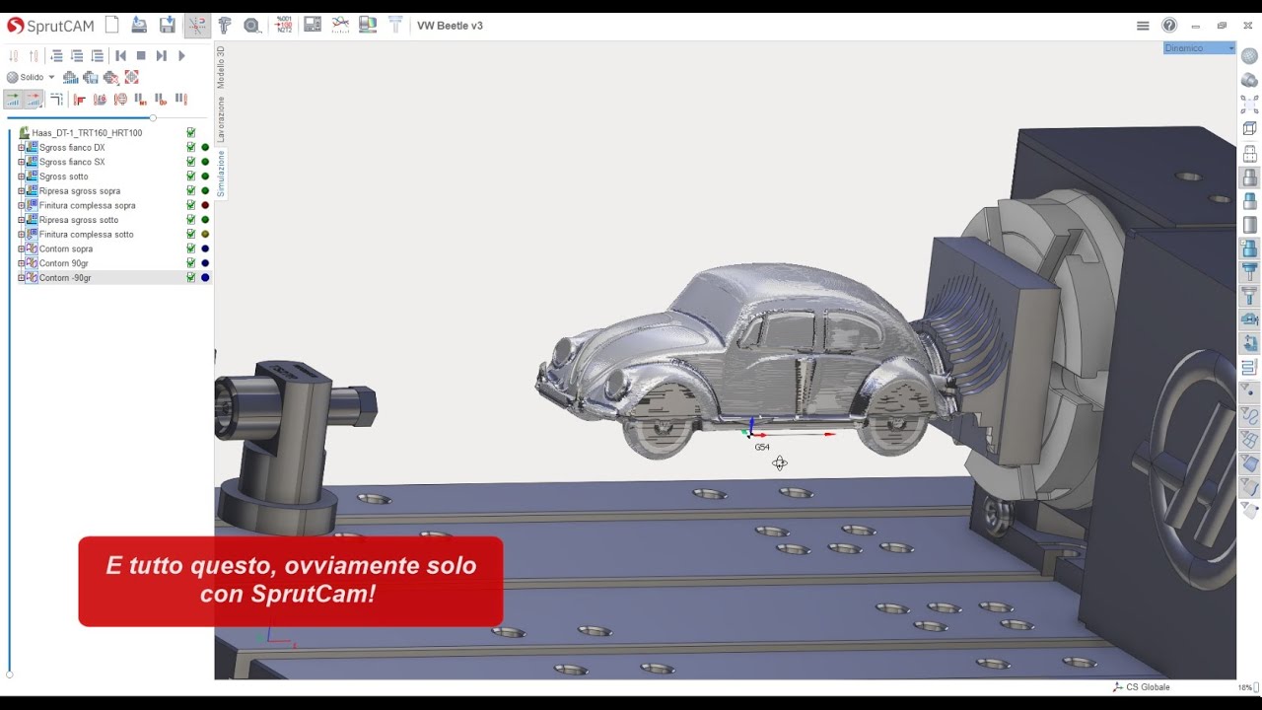Expand the Contorn -90gr tree node

(21, 278)
